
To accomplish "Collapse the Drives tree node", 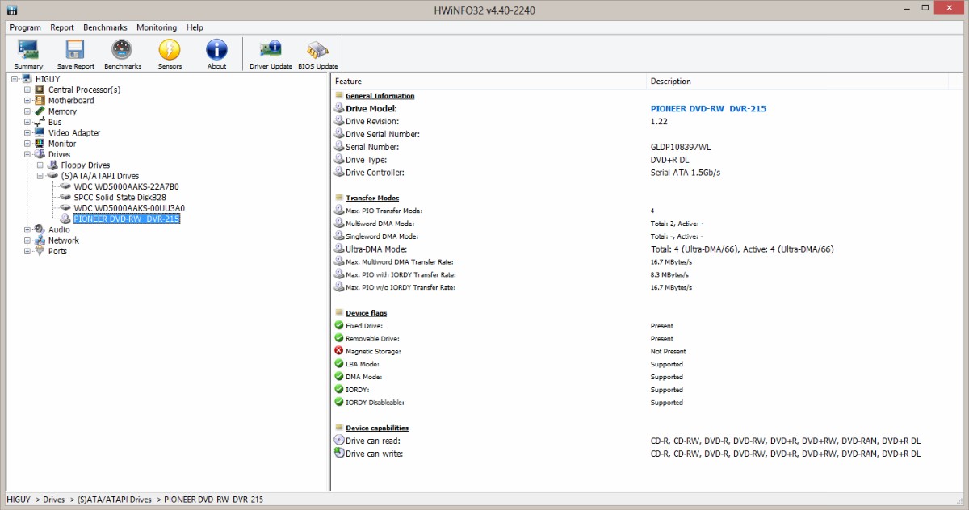I will [27, 154].
